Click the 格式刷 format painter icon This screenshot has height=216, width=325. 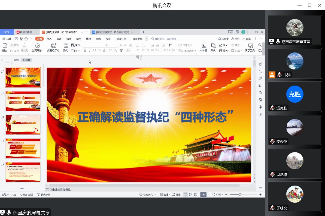(24, 45)
